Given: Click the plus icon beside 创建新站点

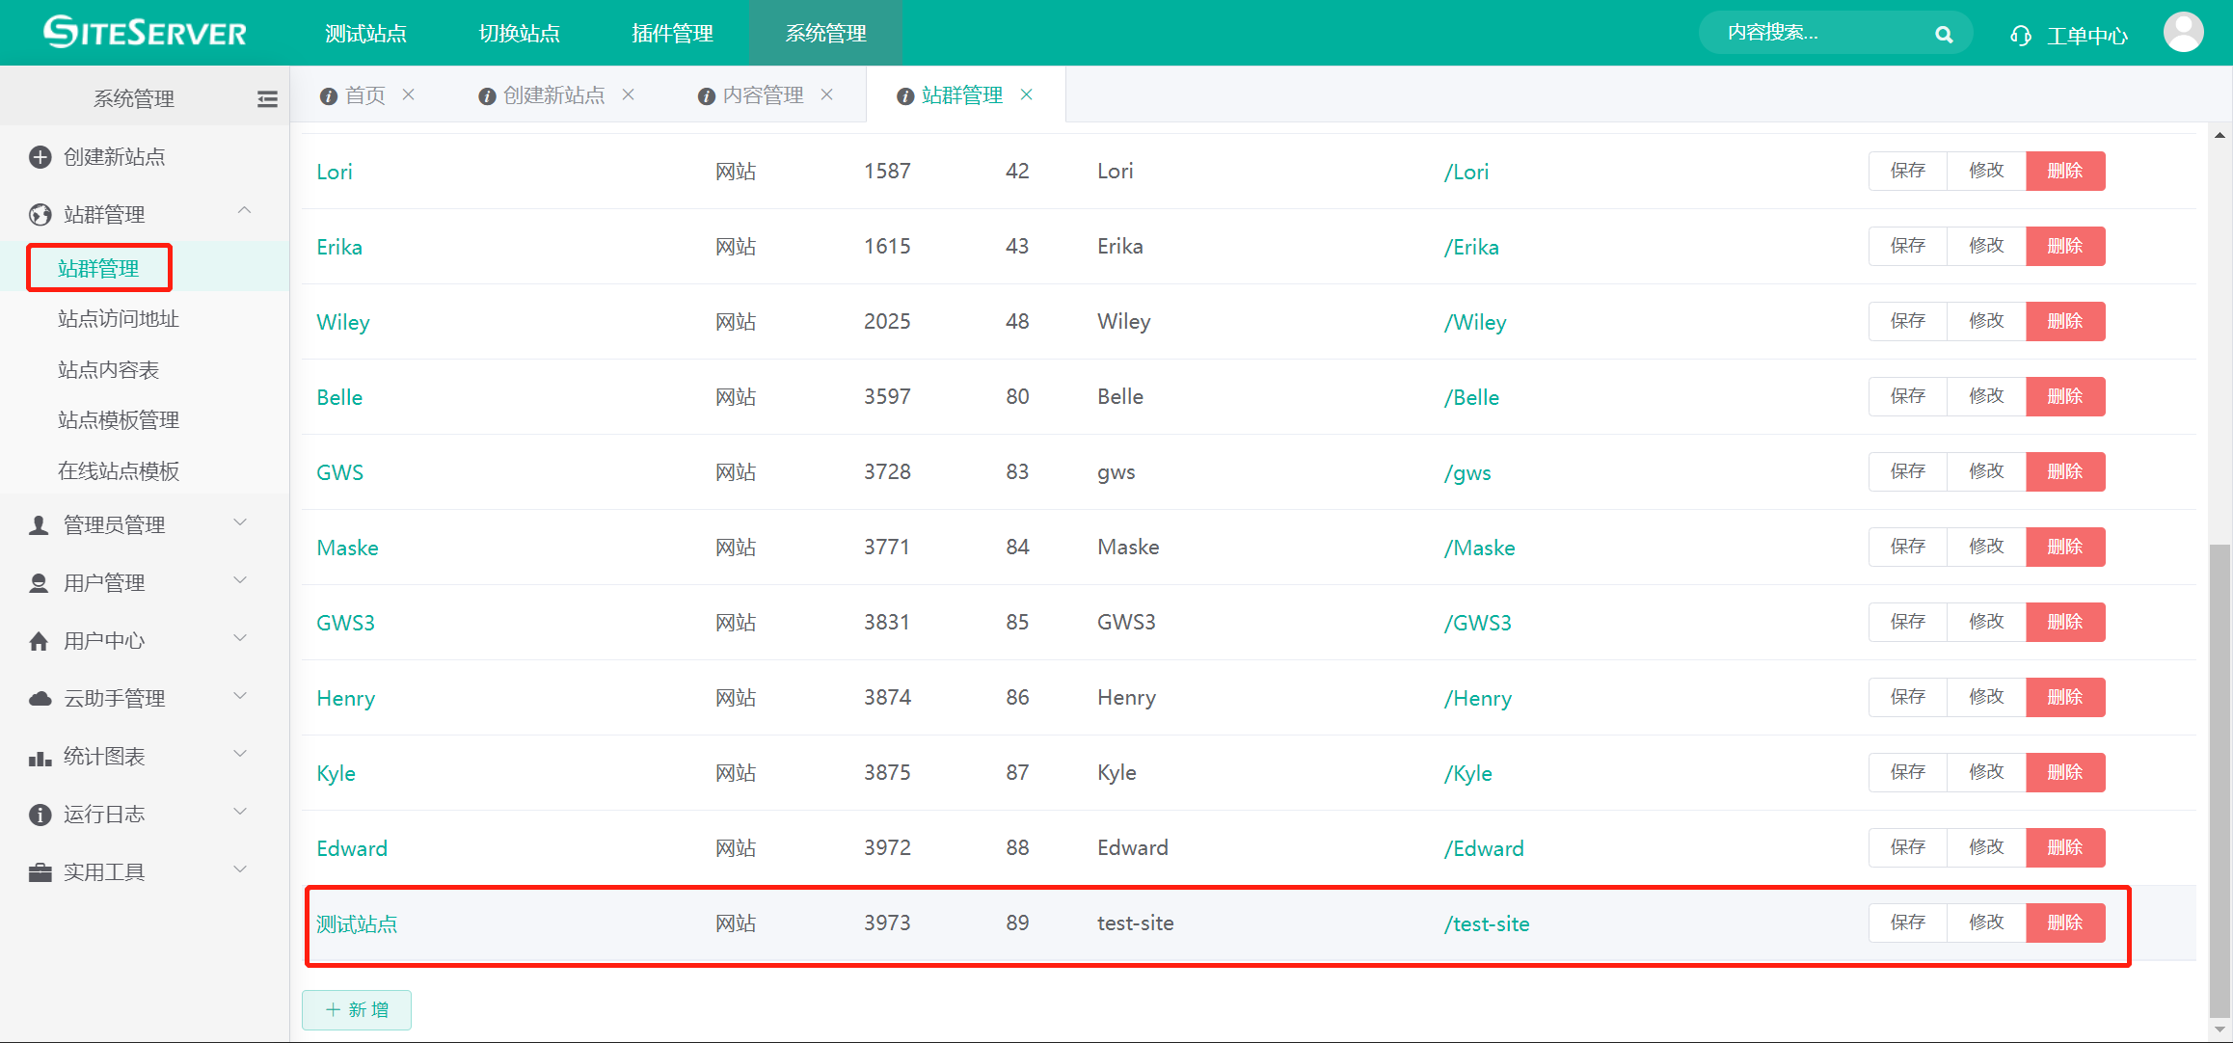Looking at the screenshot, I should 40,157.
